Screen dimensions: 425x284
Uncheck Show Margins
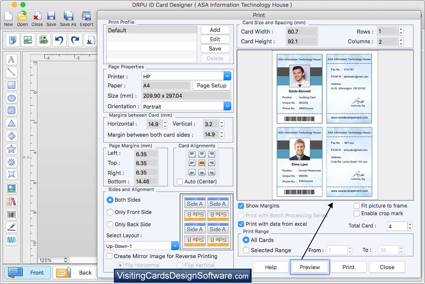pyautogui.click(x=241, y=206)
